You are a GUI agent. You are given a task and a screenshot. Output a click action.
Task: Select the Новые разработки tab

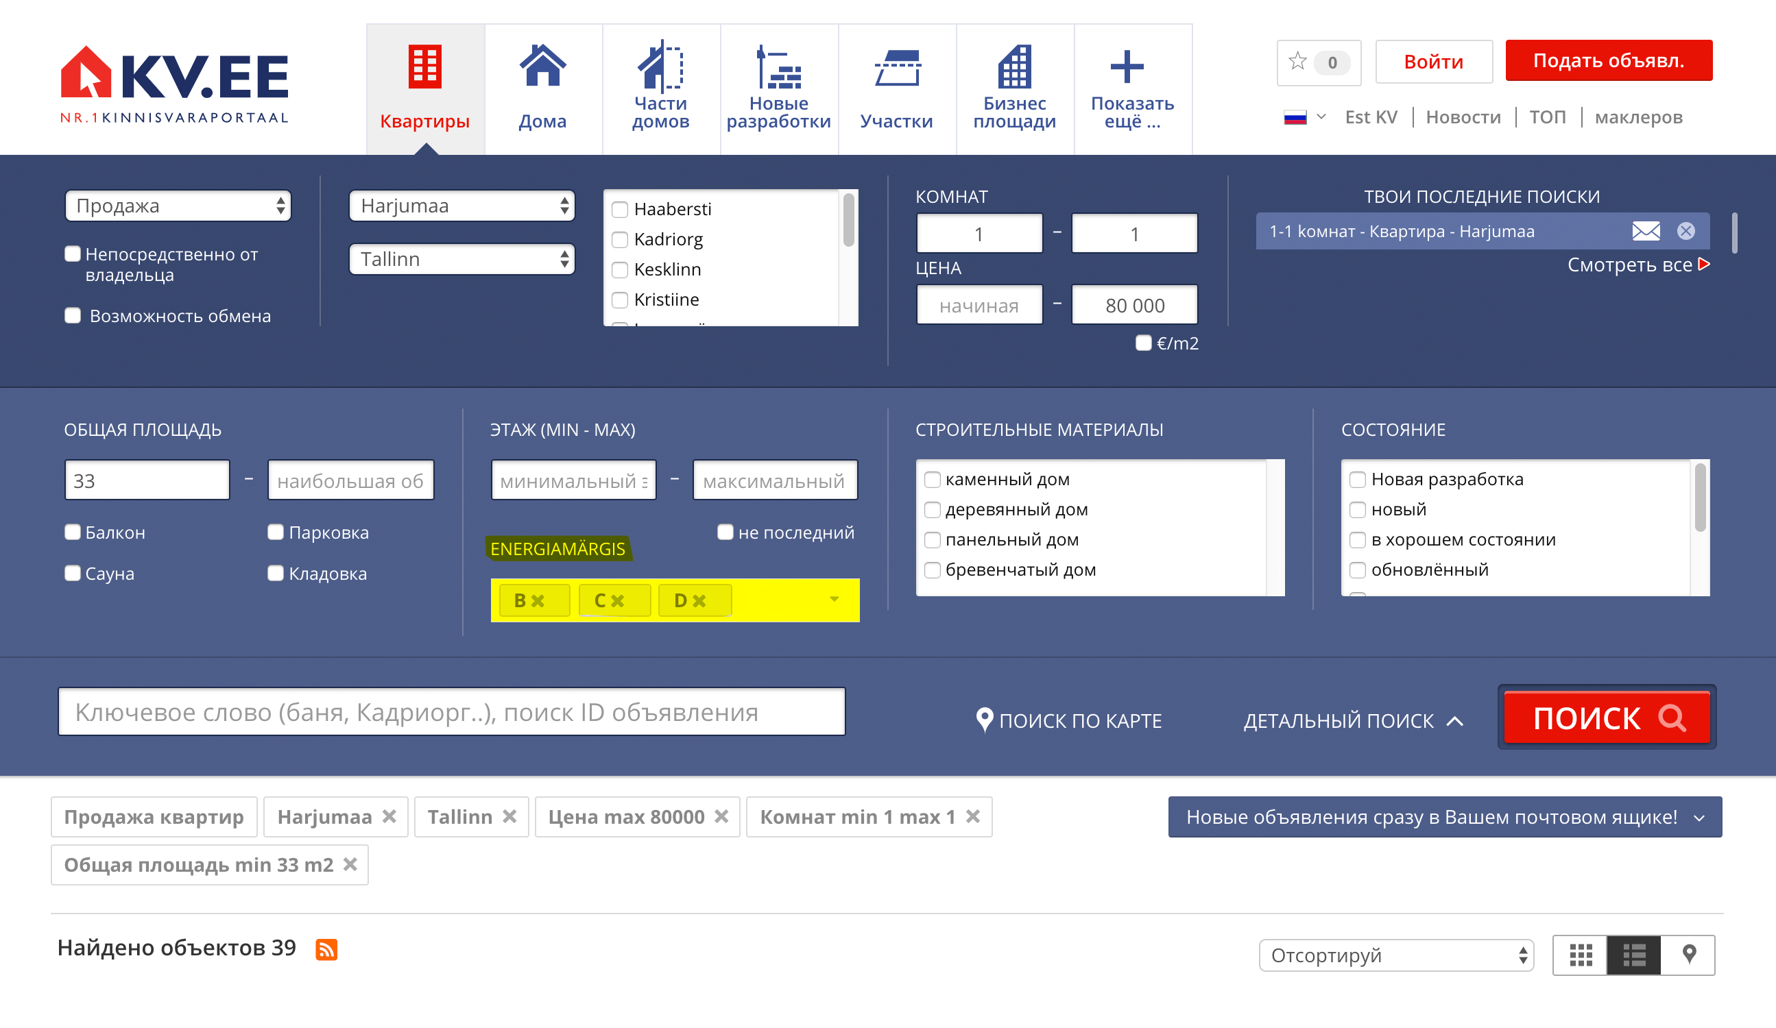(x=779, y=90)
